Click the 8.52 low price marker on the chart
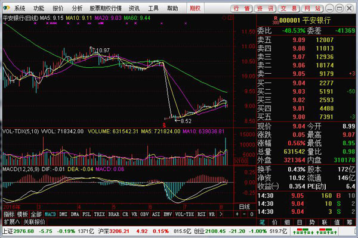Screen dimensions: 358x238 pyautogui.click(x=186, y=121)
